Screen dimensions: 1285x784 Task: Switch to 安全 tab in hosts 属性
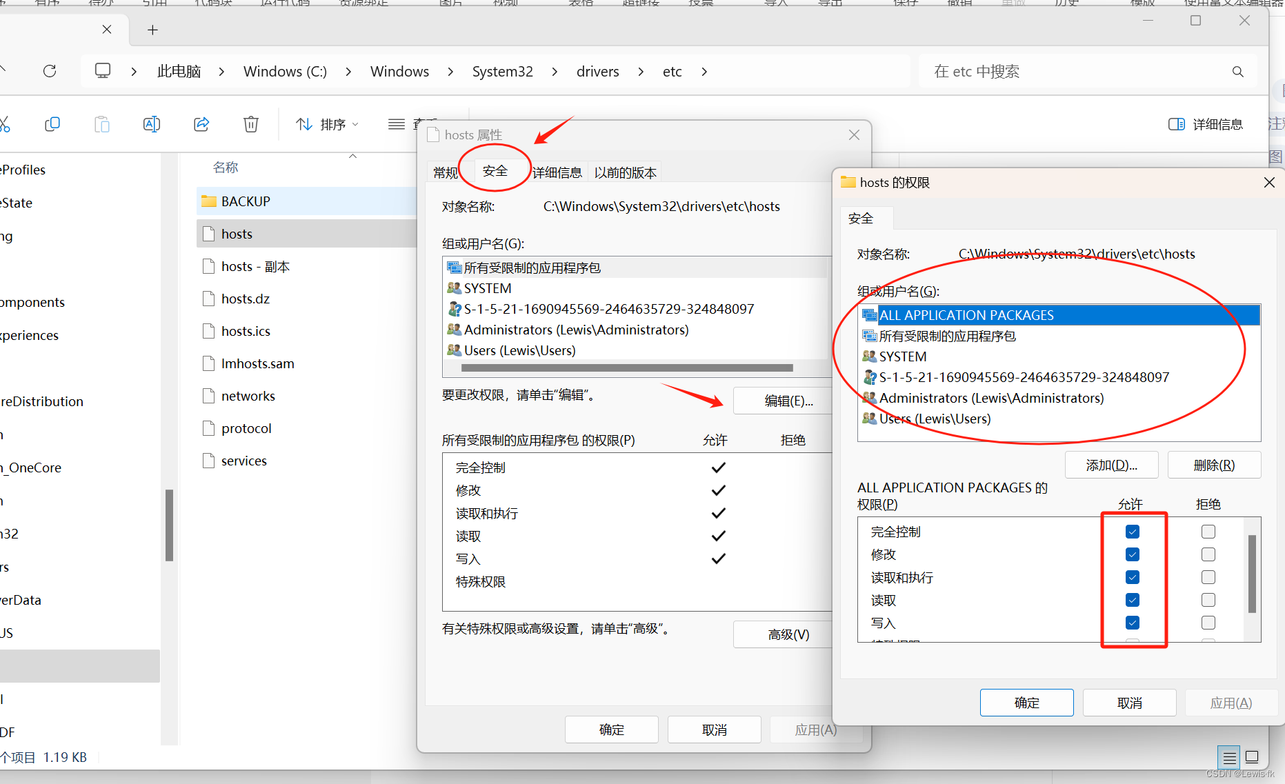(495, 171)
